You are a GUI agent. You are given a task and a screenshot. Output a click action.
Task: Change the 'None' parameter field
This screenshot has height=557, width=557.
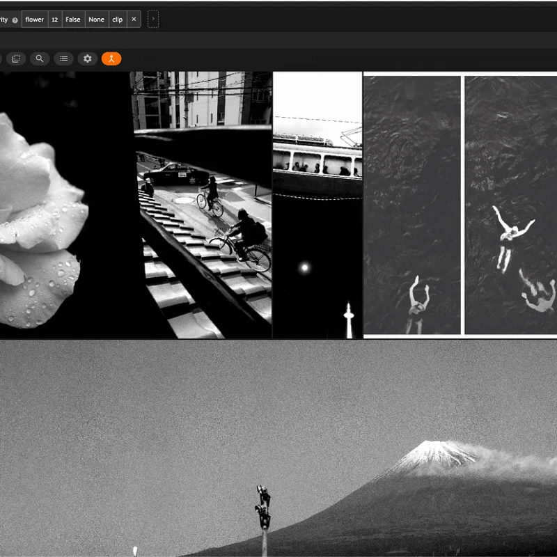96,19
